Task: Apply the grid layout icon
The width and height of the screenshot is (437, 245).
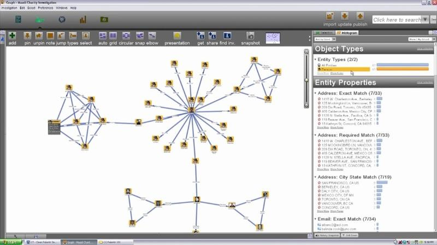Action: [x=113, y=36]
